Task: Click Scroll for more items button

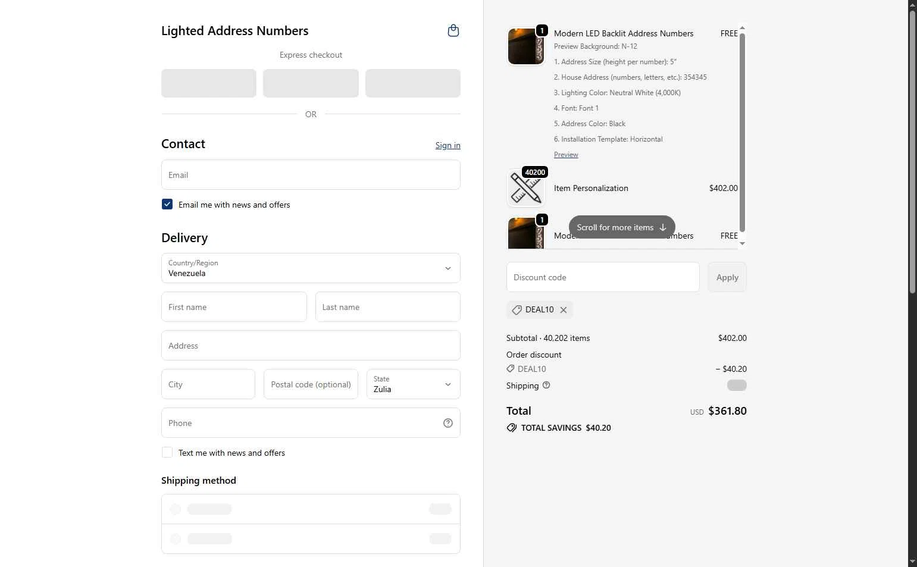Action: [622, 227]
